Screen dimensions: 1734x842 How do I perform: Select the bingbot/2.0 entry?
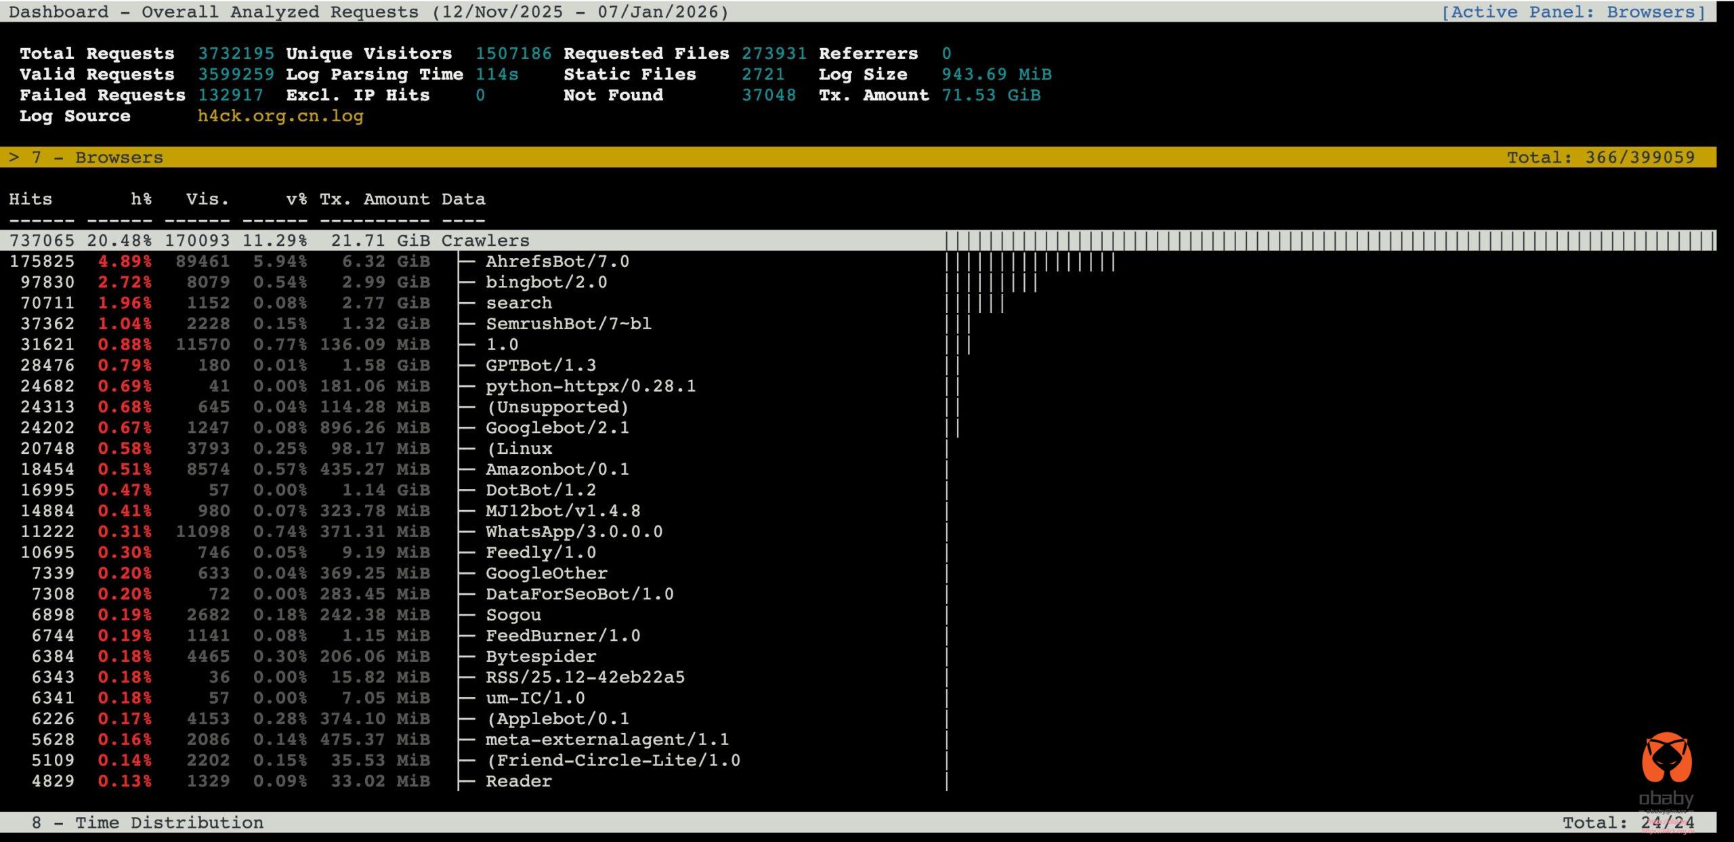click(546, 282)
